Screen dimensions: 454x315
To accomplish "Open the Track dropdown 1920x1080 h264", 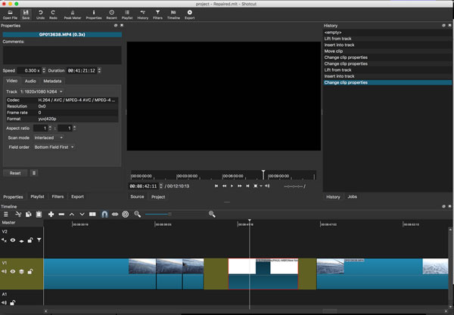I will 42,91.
